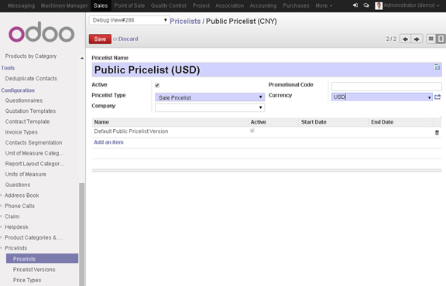Open the Association menu
The height and width of the screenshot is (286, 446).
click(x=229, y=5)
